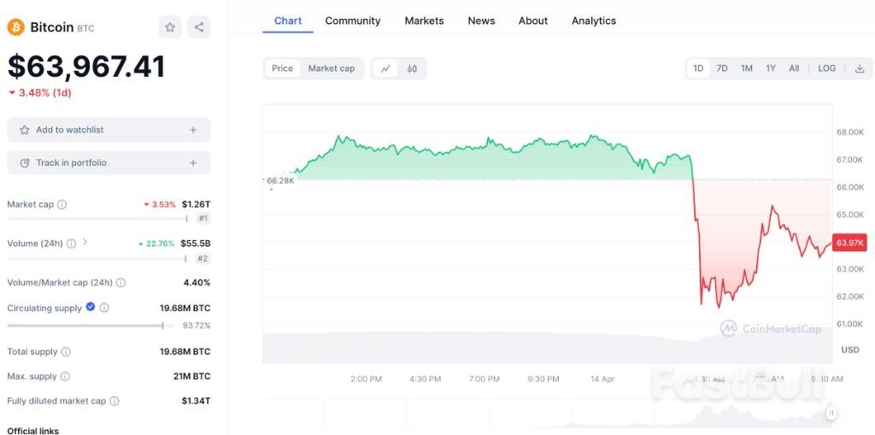The image size is (875, 435).
Task: Expand Track in portfolio plus sign
Action: tap(193, 162)
